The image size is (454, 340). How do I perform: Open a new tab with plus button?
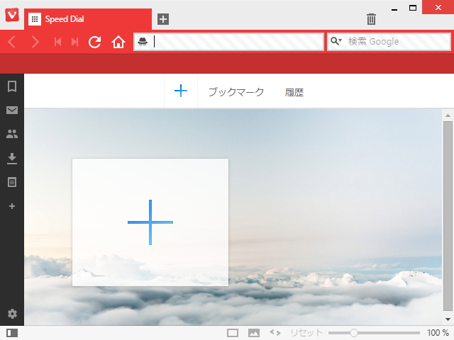(x=163, y=19)
